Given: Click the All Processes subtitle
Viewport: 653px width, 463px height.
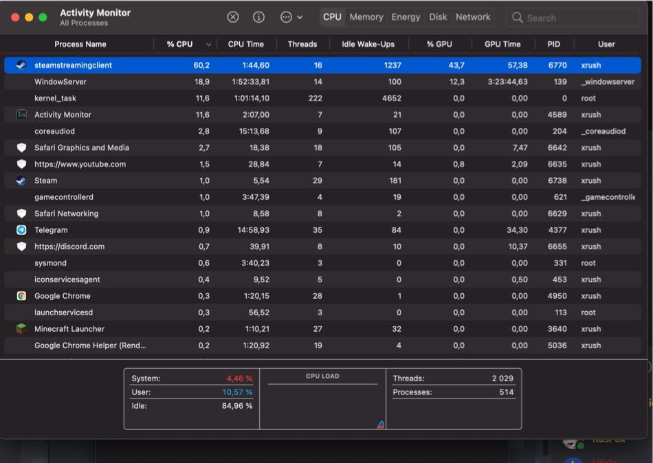Looking at the screenshot, I should [84, 23].
